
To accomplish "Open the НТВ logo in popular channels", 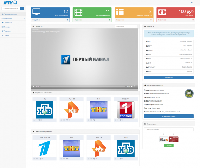I will (x=44, y=110).
